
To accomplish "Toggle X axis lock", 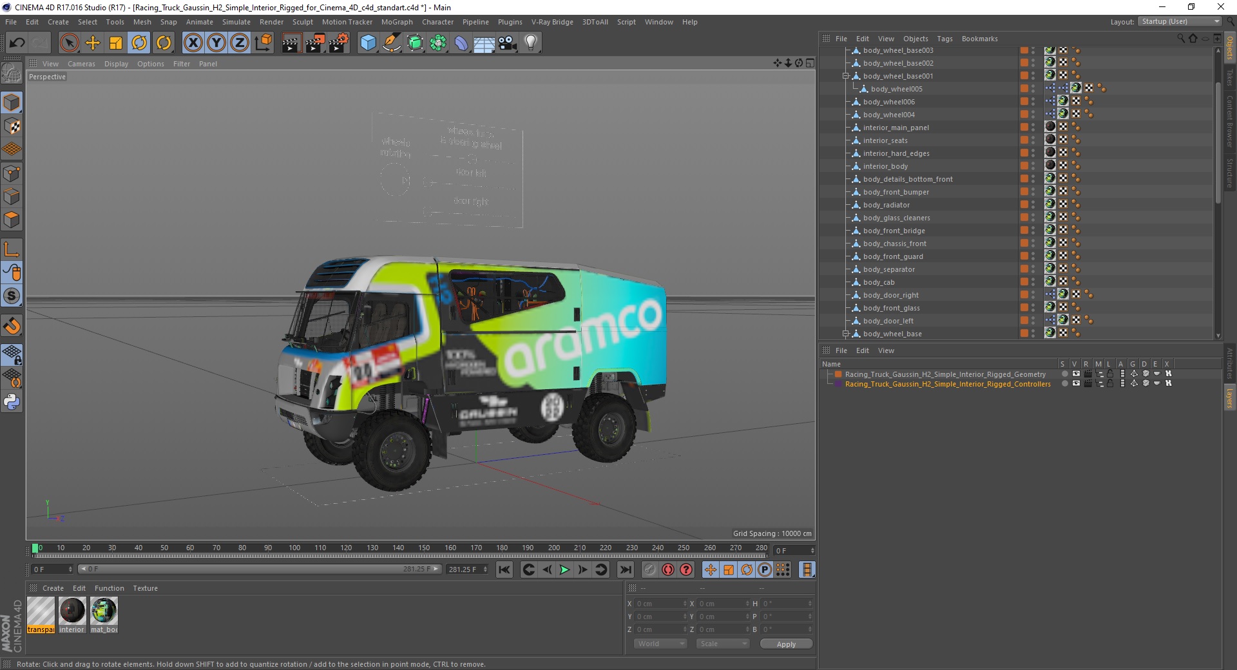I will point(193,43).
